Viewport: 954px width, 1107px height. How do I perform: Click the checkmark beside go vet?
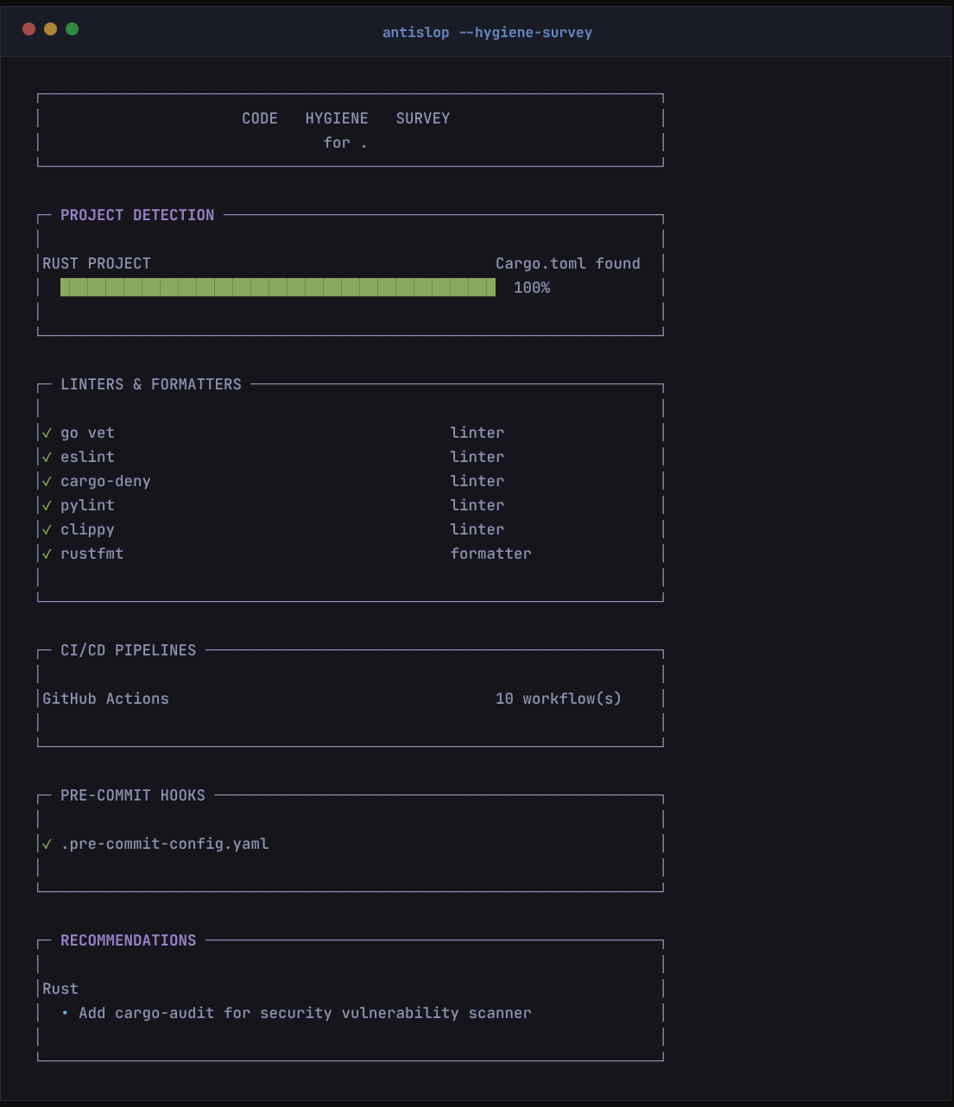click(x=47, y=433)
